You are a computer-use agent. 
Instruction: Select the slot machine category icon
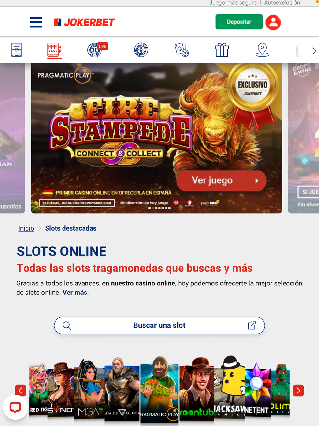pyautogui.click(x=54, y=50)
